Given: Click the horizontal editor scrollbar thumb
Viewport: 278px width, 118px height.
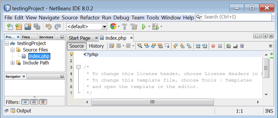Looking at the screenshot, I should click(153, 102).
